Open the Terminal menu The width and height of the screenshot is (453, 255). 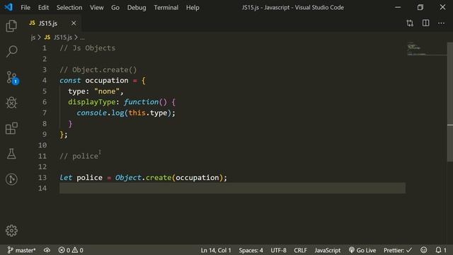point(166,8)
